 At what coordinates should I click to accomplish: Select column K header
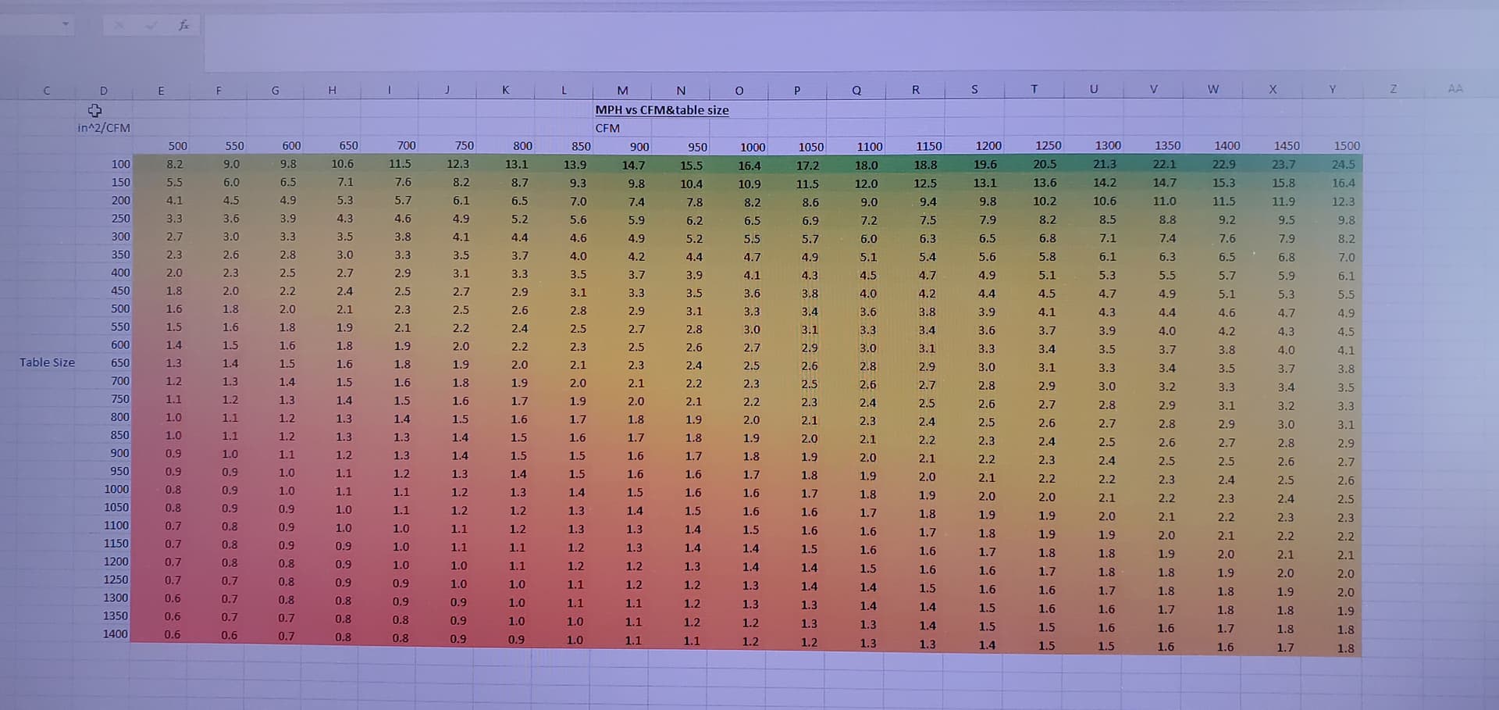pyautogui.click(x=505, y=90)
